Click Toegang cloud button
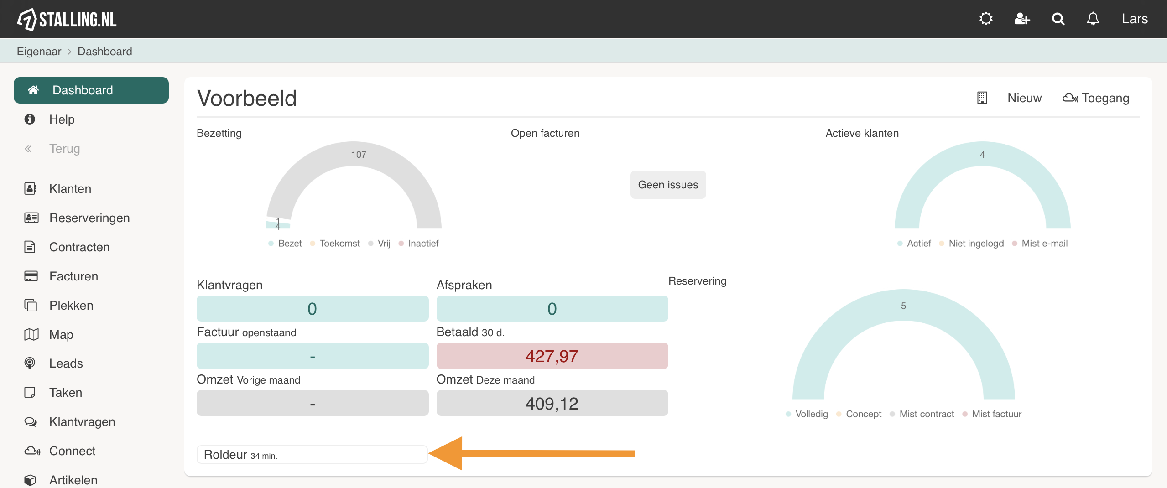The image size is (1167, 488). tap(1096, 98)
